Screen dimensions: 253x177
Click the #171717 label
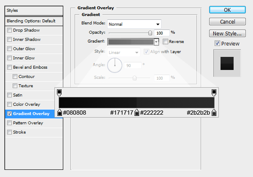coord(122,113)
